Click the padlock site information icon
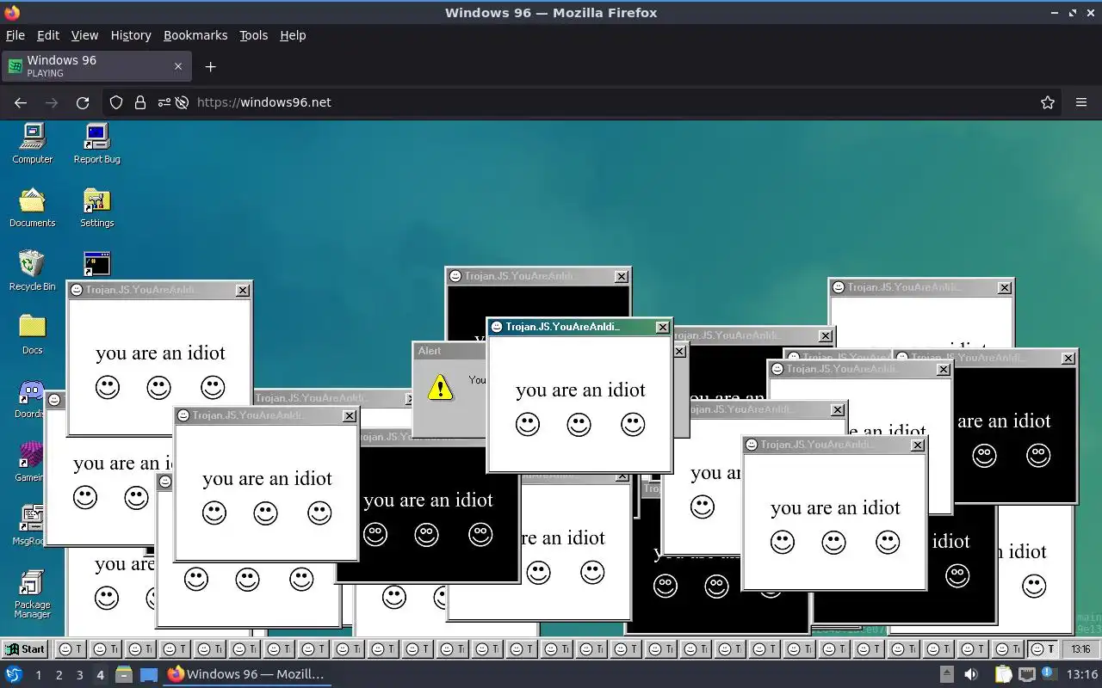The width and height of the screenshot is (1102, 688). [x=140, y=102]
